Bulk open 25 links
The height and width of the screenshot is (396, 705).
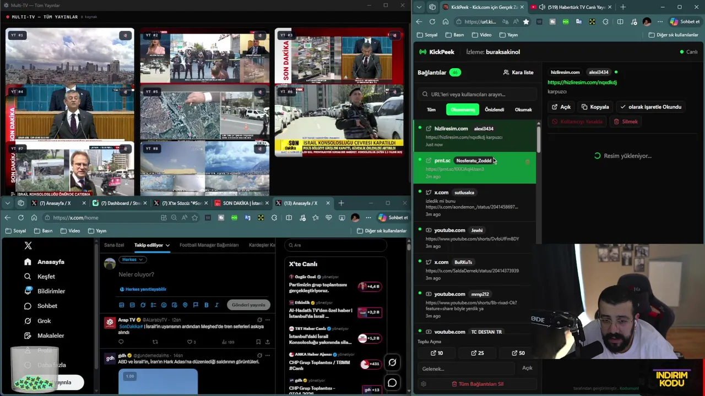(478, 353)
